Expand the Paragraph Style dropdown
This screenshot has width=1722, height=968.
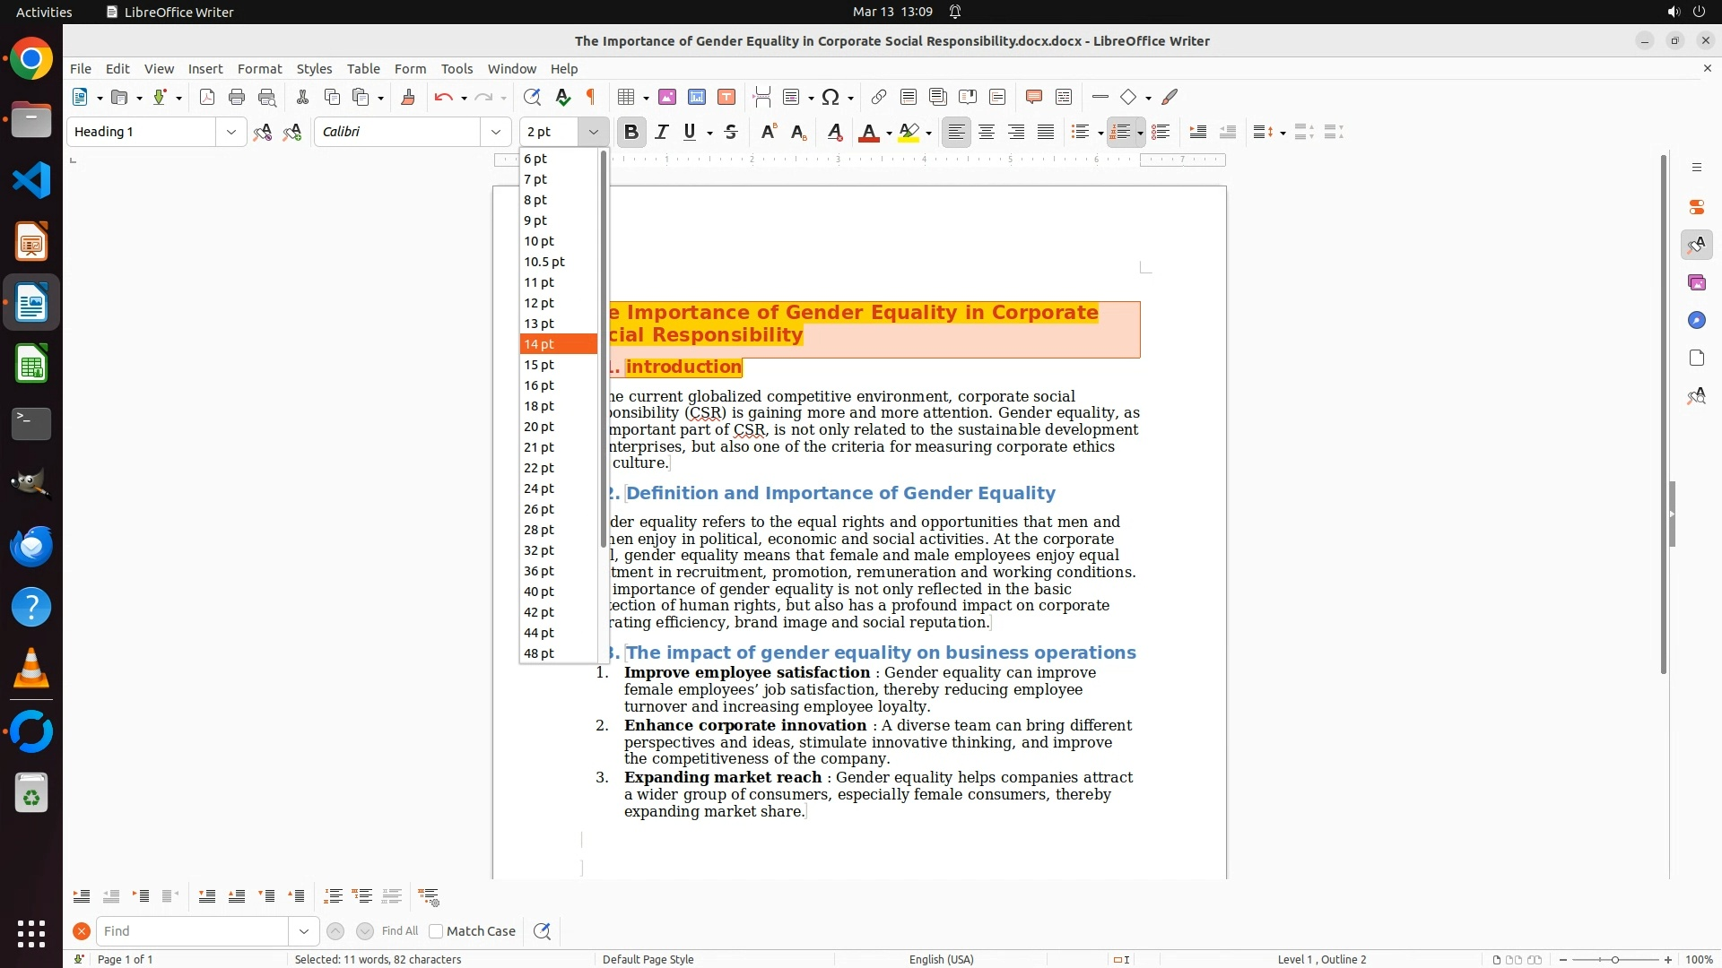(230, 132)
